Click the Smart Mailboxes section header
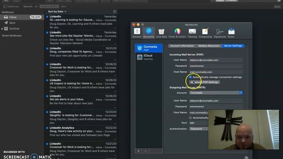Screen dimensions: 283x159 12,36
